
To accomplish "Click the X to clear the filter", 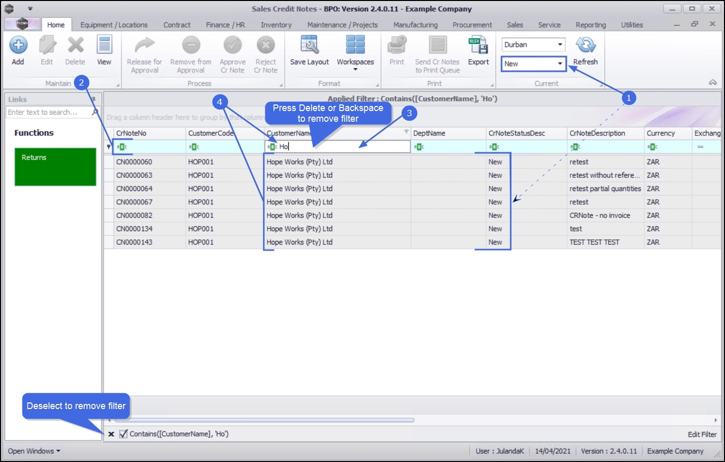I will click(x=111, y=434).
